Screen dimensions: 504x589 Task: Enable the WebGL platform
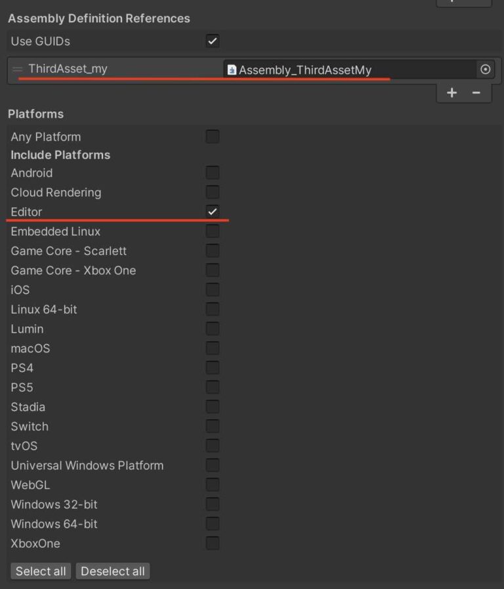pos(211,484)
